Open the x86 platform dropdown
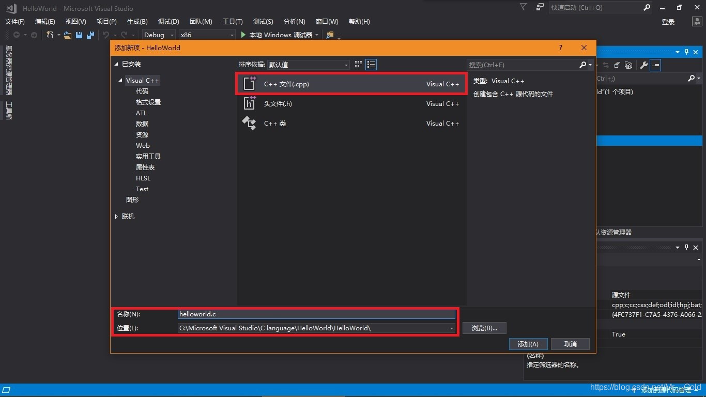This screenshot has width=706, height=397. (207, 35)
